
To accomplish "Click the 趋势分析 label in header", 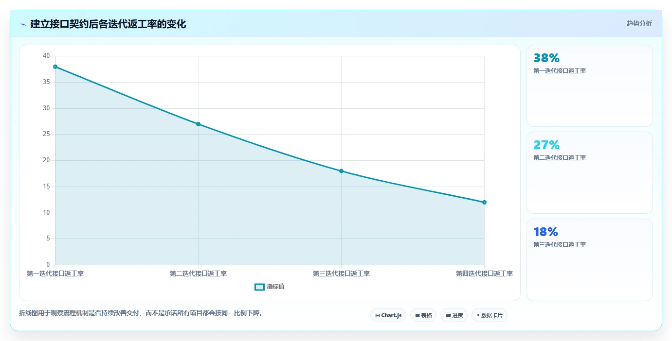I will [639, 23].
